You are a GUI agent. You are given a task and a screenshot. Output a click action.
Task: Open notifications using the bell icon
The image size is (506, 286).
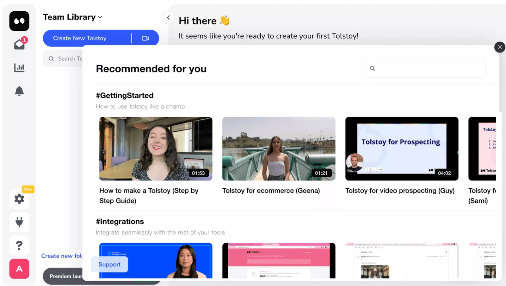pos(19,91)
